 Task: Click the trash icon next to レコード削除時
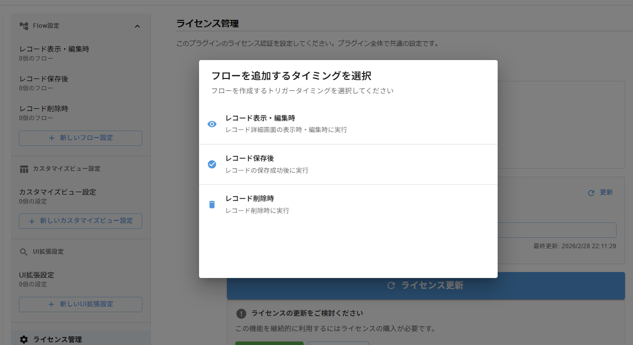point(211,204)
